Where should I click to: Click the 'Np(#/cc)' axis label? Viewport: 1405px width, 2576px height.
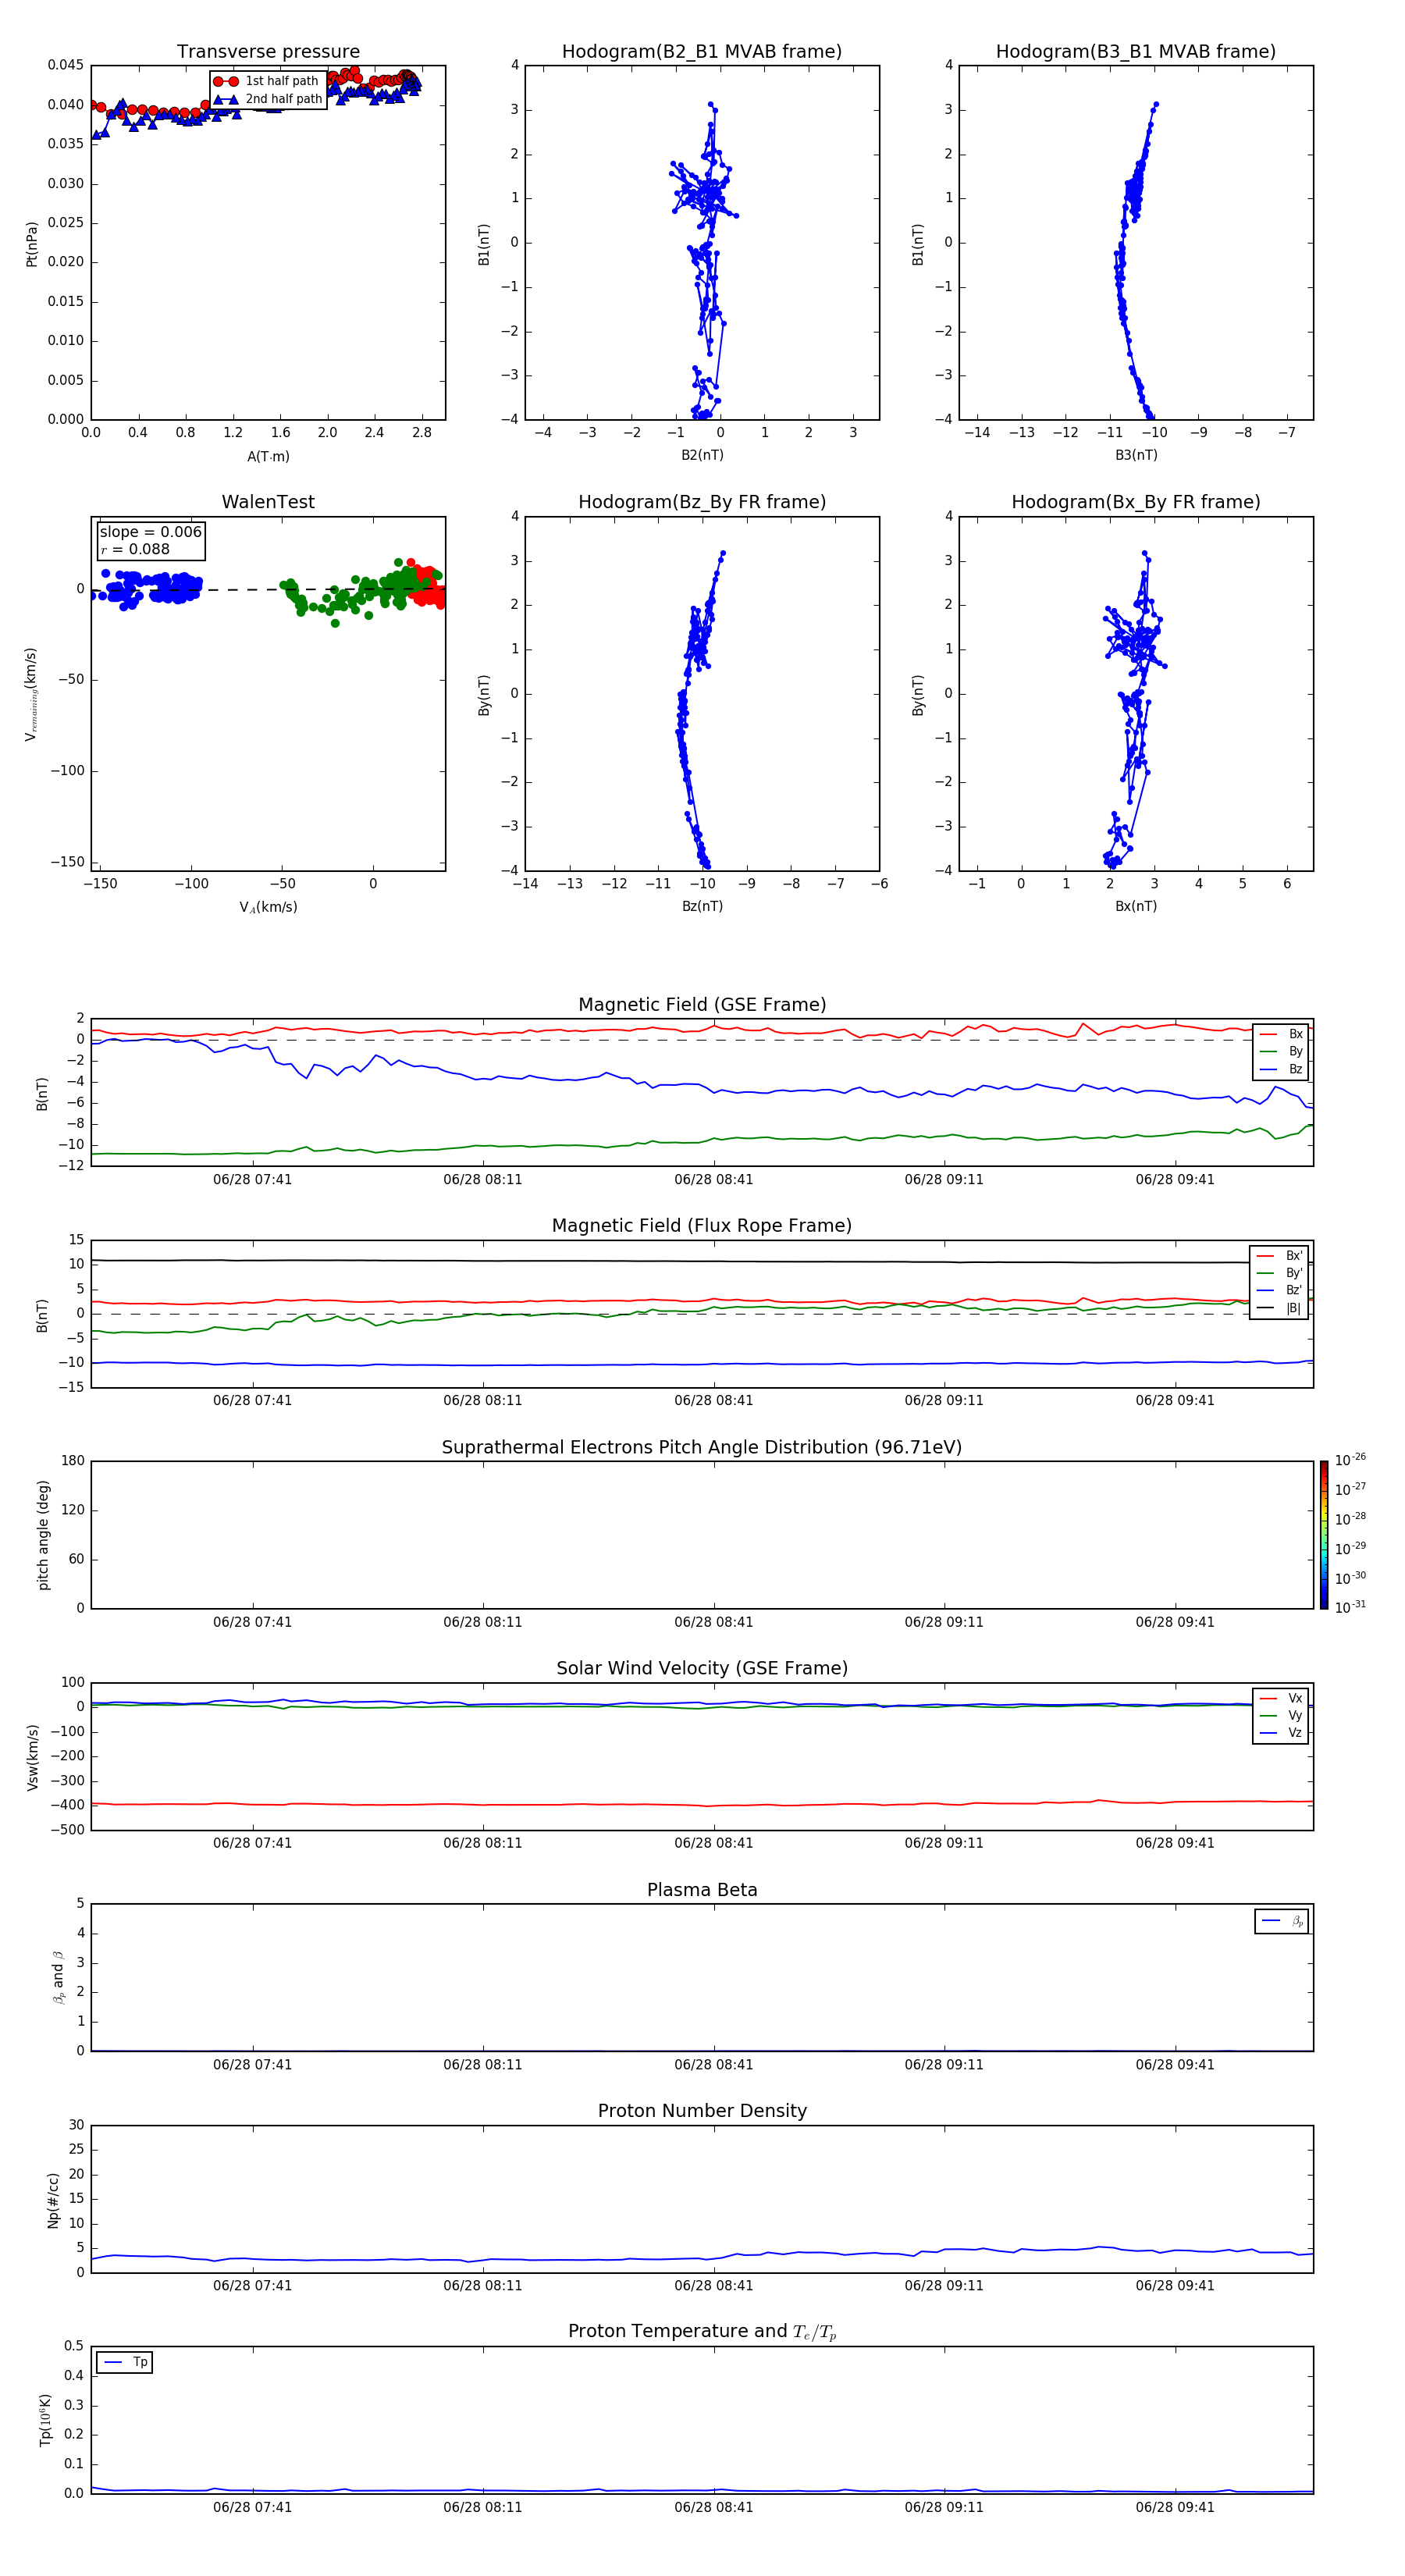click(53, 2200)
